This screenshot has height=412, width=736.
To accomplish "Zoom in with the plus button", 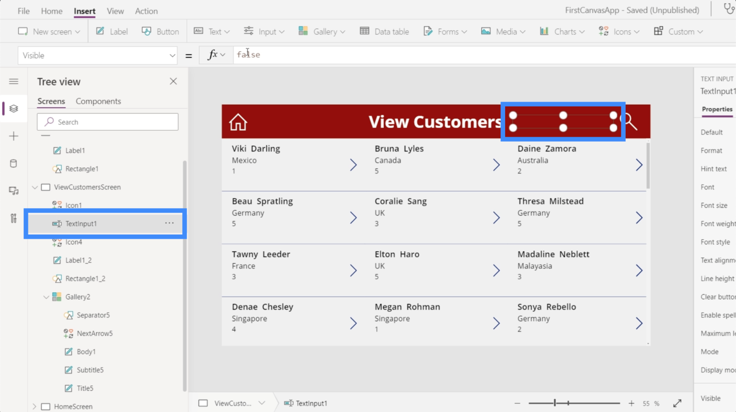I will coord(631,403).
